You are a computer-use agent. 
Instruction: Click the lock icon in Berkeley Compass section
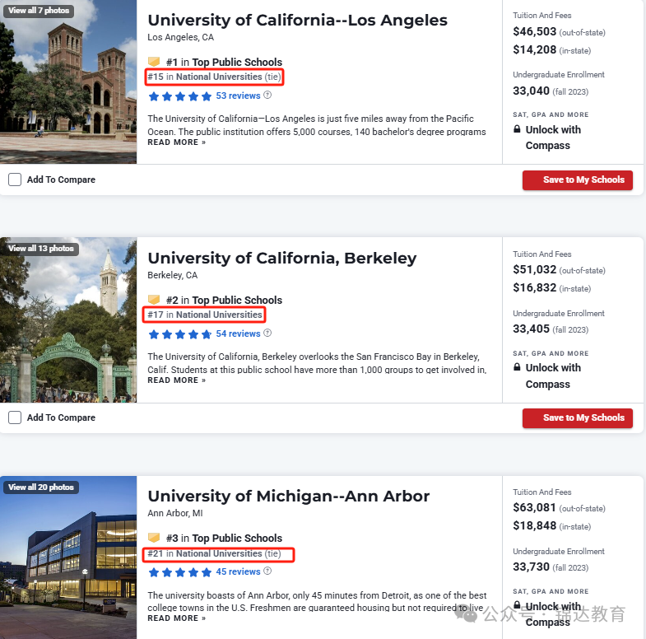517,367
